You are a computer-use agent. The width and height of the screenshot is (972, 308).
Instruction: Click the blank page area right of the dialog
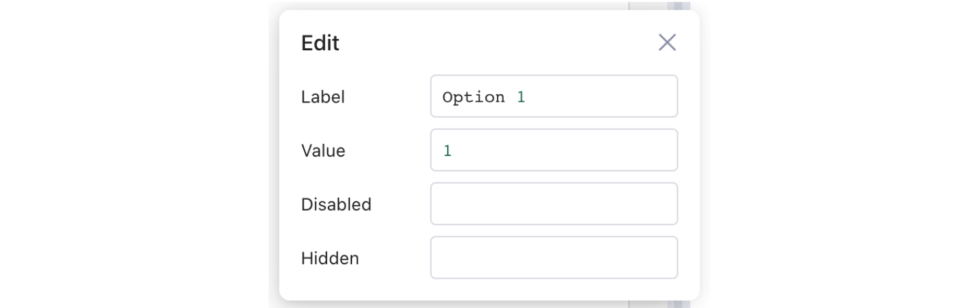pyautogui.click(x=829, y=153)
